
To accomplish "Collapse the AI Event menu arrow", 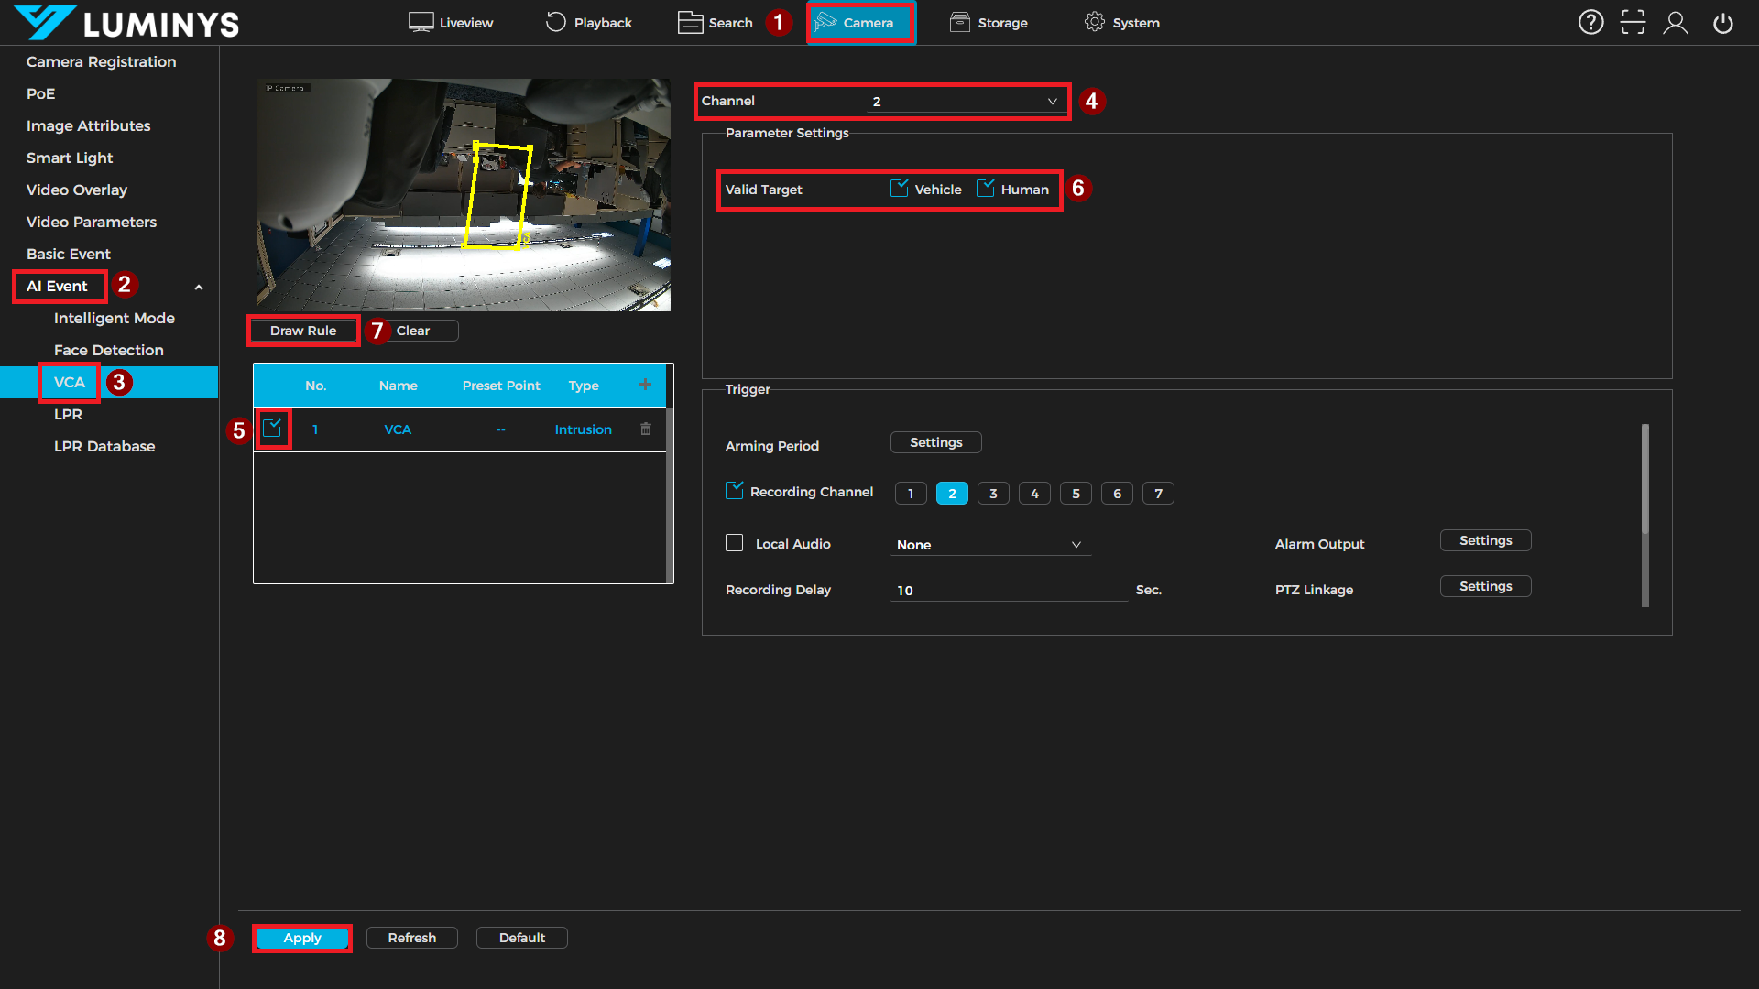I will (199, 288).
